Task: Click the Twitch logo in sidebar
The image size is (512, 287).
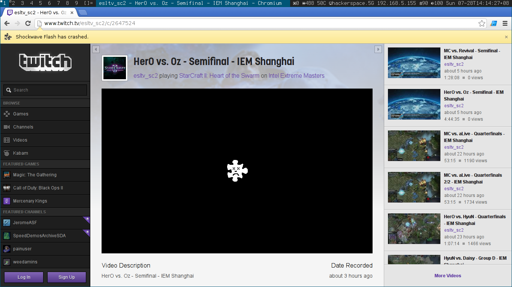Action: 45,62
